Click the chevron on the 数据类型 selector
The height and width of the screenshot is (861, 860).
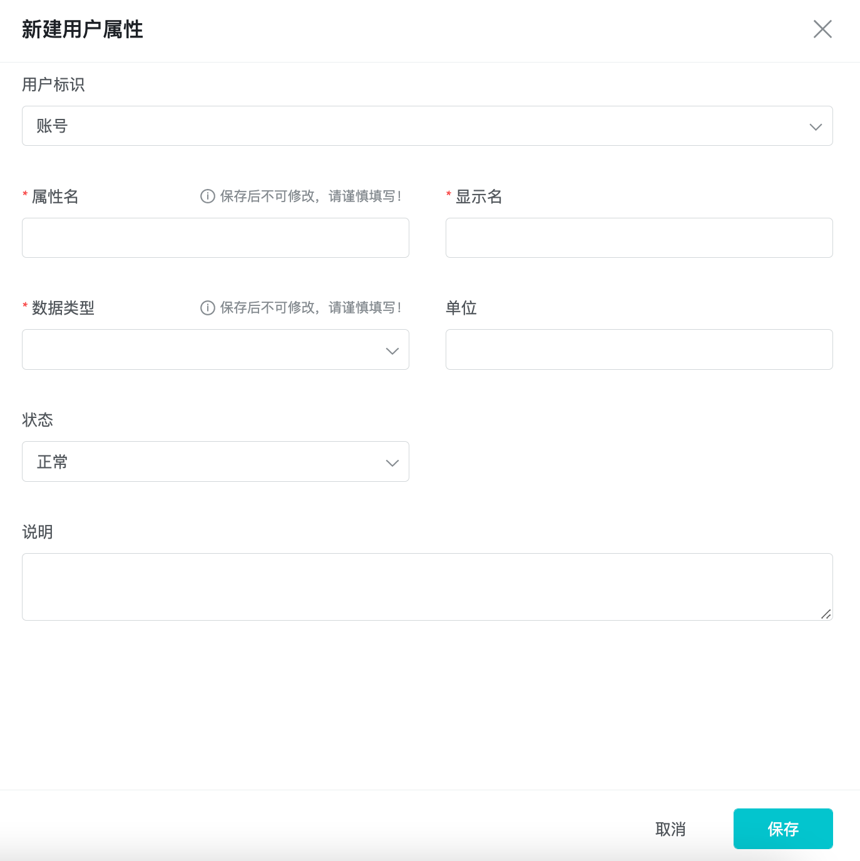(x=392, y=350)
